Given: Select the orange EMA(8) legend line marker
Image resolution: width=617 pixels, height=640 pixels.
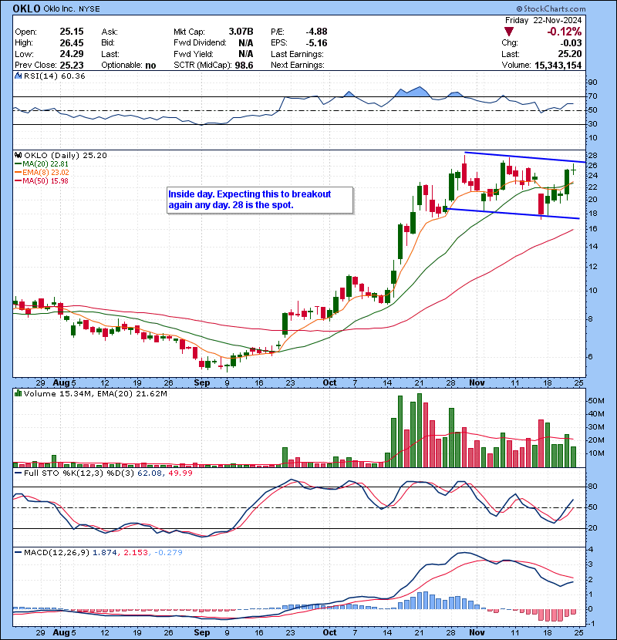Looking at the screenshot, I should [x=18, y=172].
